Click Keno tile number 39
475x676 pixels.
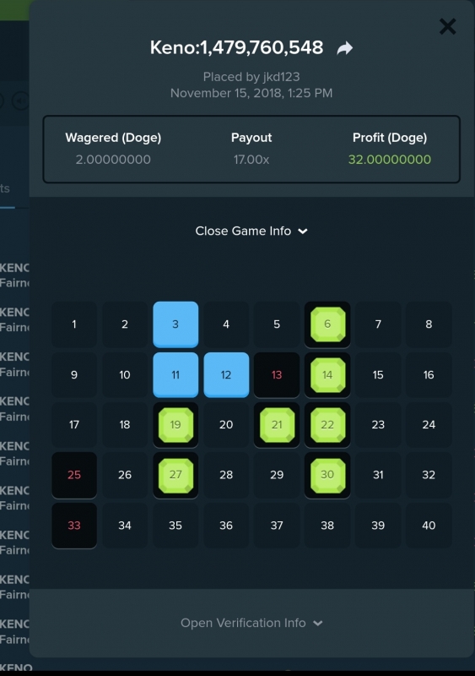click(378, 526)
